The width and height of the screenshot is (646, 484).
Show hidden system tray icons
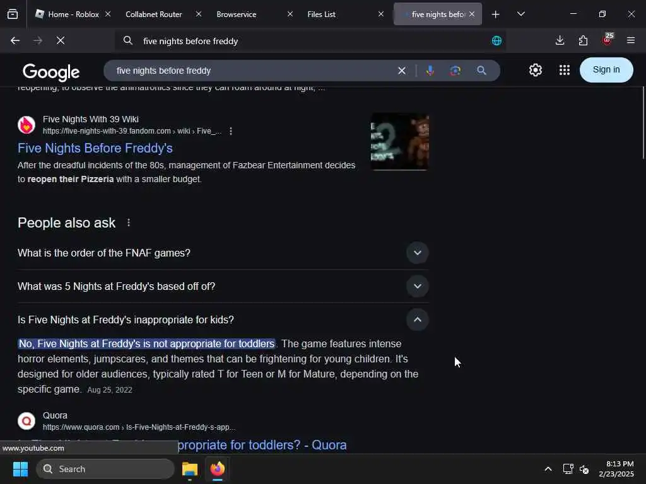548,469
